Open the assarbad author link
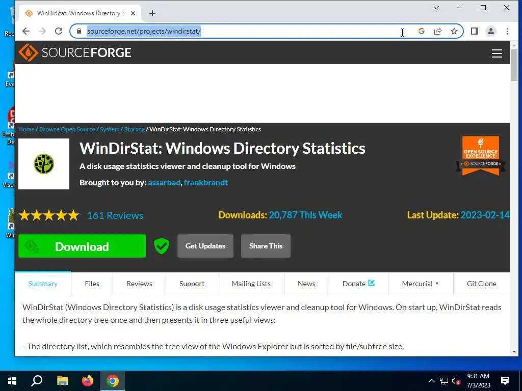Viewport: 522px width, 391px height. [164, 183]
